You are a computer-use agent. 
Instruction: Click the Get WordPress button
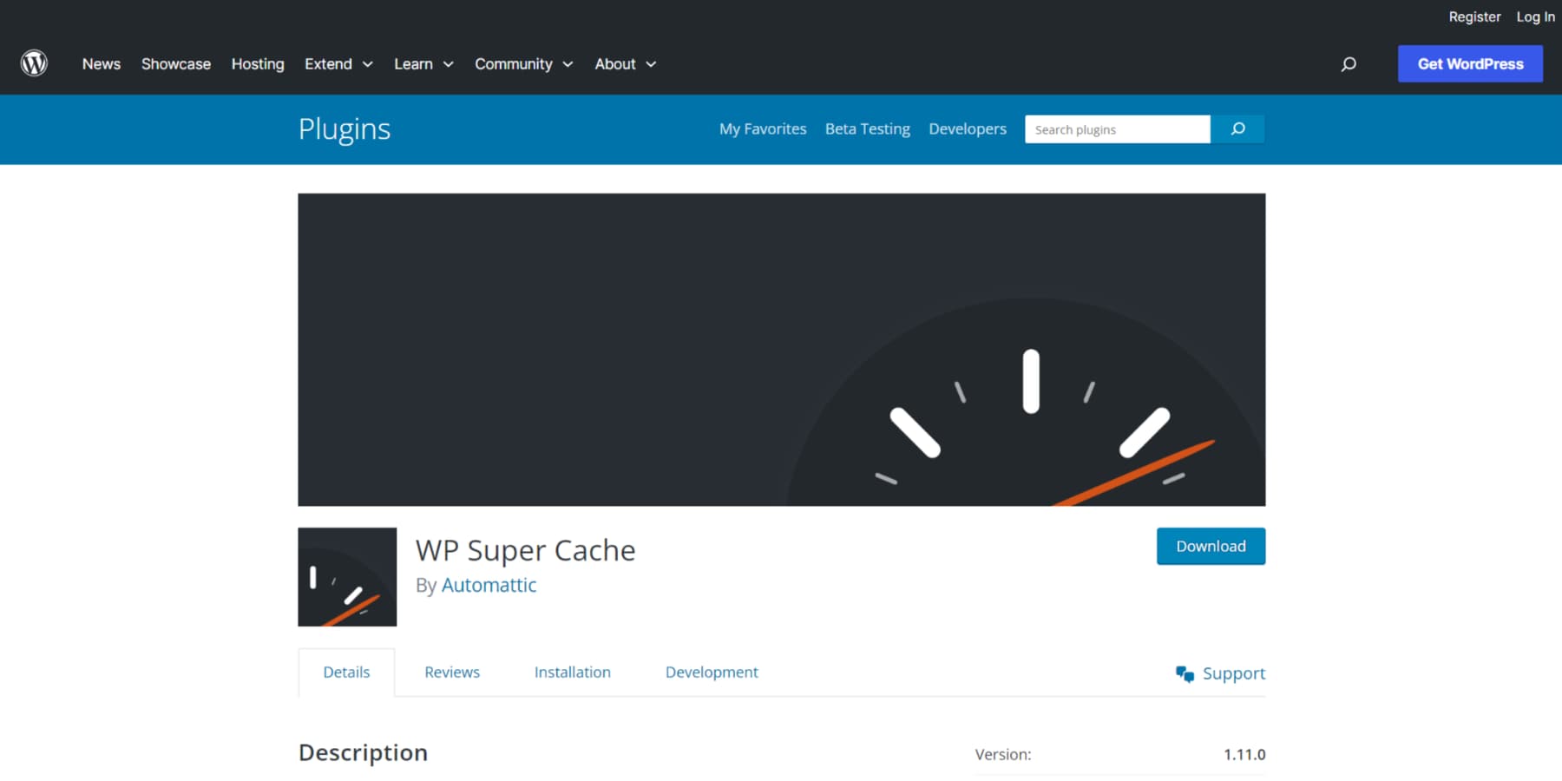point(1470,63)
